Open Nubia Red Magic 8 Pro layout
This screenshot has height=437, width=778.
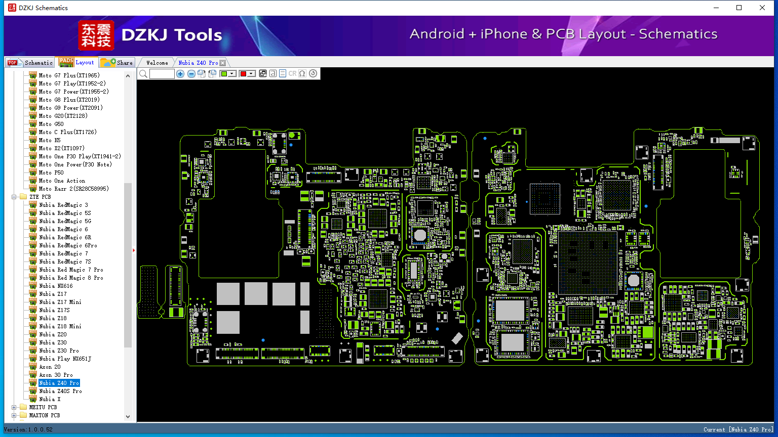pyautogui.click(x=71, y=278)
